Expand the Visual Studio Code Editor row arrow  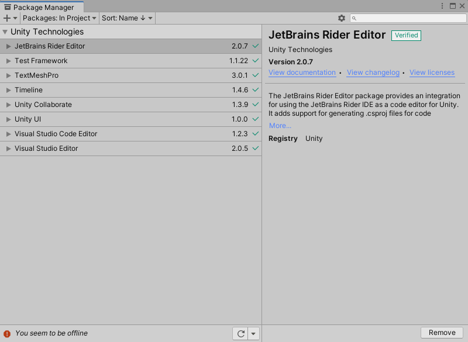click(9, 134)
